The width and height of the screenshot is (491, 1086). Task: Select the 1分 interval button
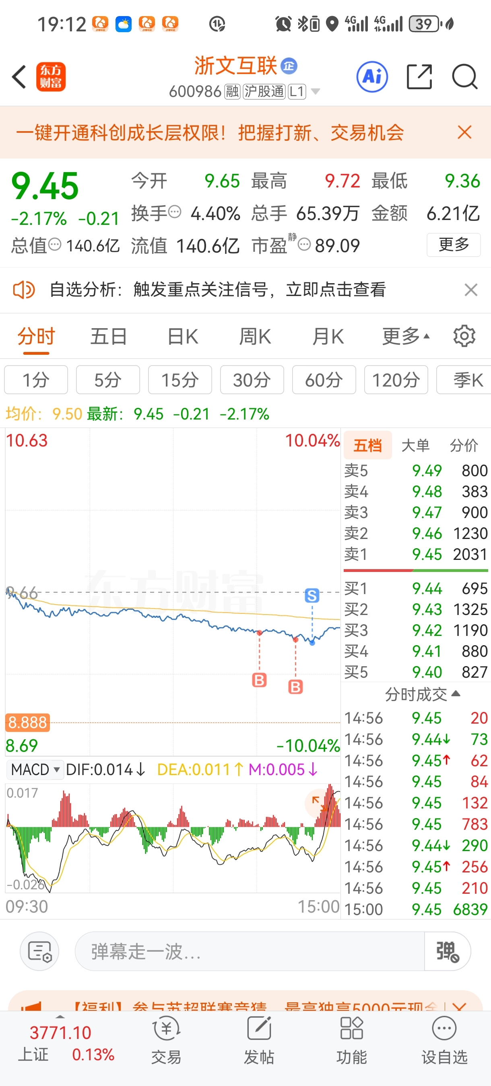point(36,380)
